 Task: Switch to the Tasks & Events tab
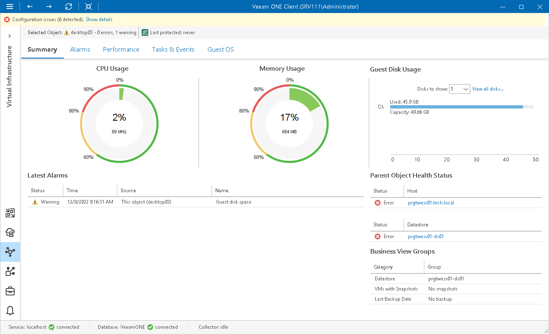coord(173,49)
